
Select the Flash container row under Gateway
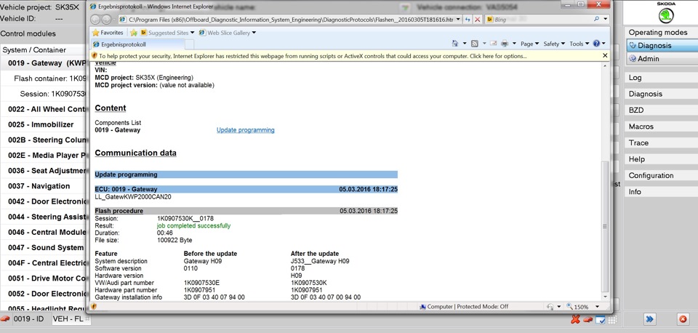click(x=44, y=79)
